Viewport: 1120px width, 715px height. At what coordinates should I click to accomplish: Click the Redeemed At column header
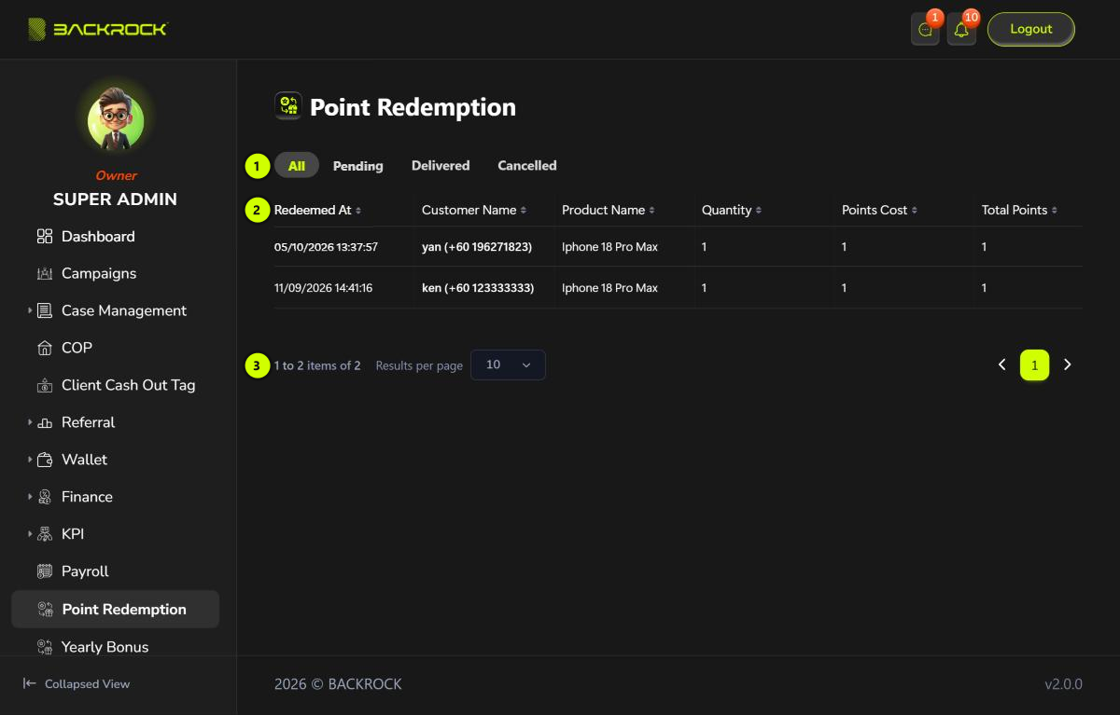coord(313,211)
